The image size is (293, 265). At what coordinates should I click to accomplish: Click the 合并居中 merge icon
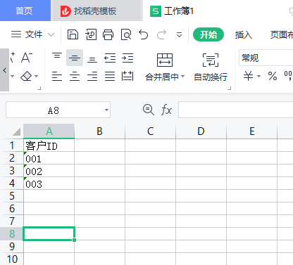[x=165, y=60]
